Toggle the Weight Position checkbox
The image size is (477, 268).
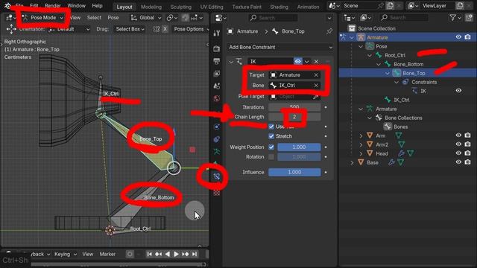[271, 147]
